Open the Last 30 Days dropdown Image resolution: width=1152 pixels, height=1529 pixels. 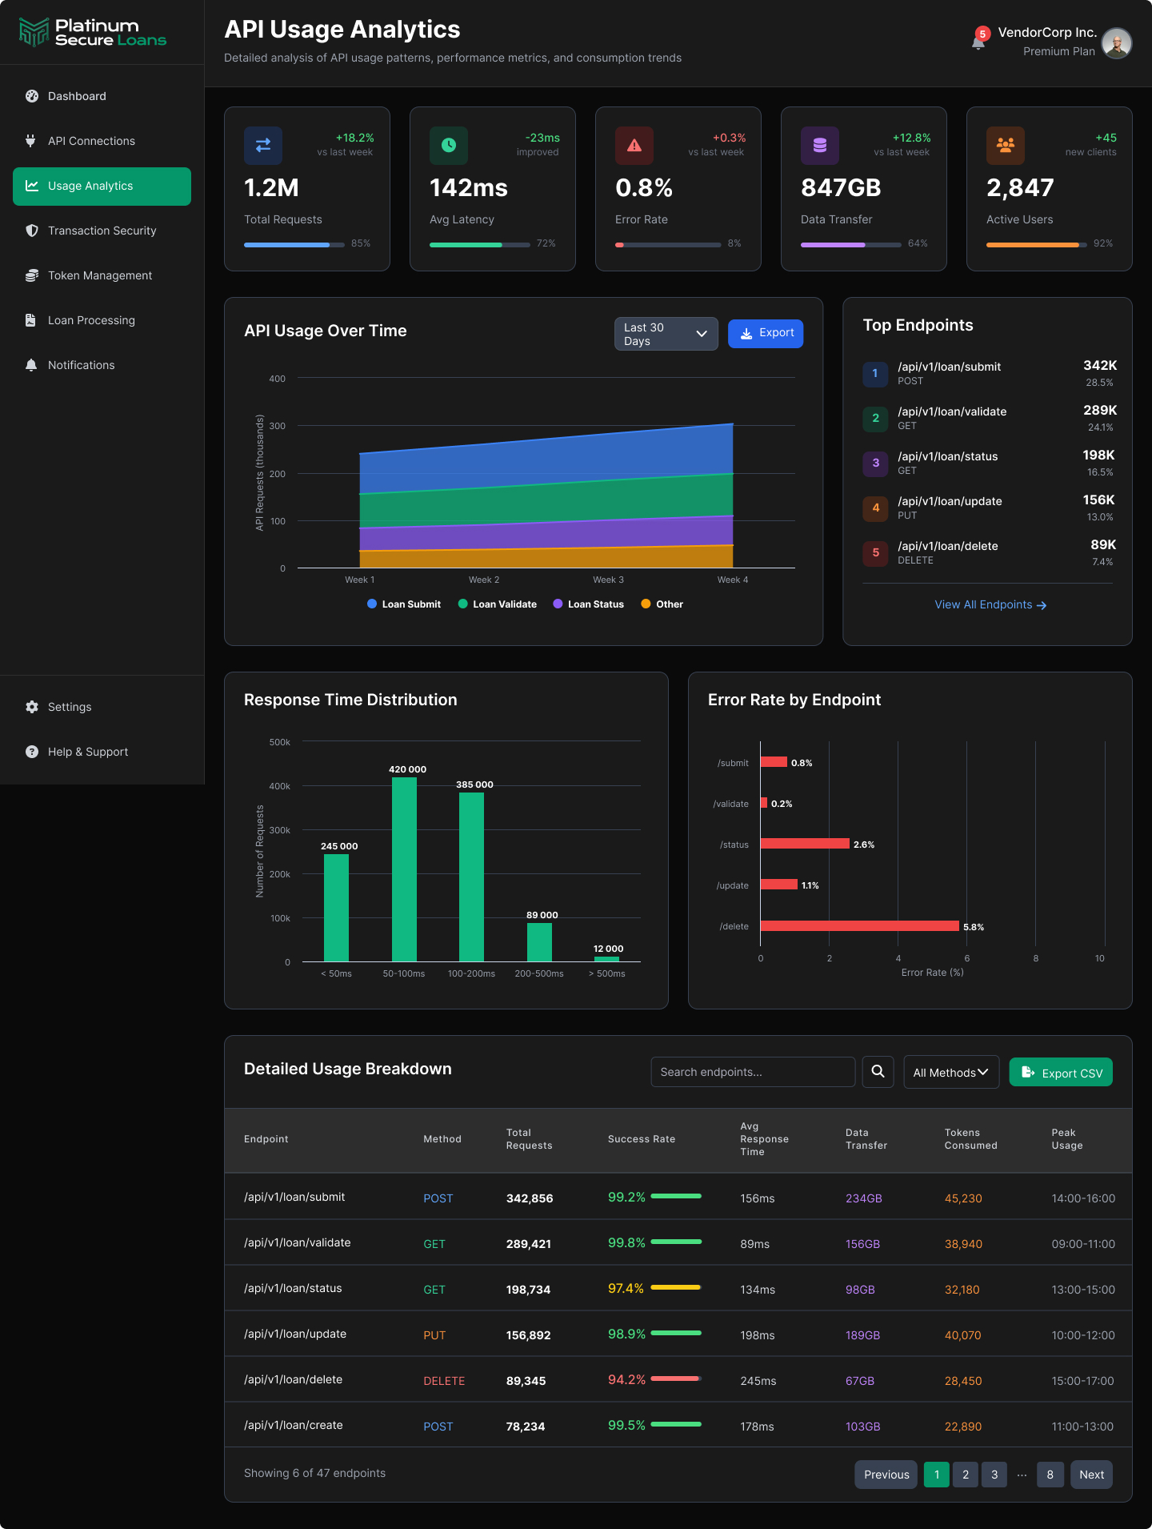point(666,334)
